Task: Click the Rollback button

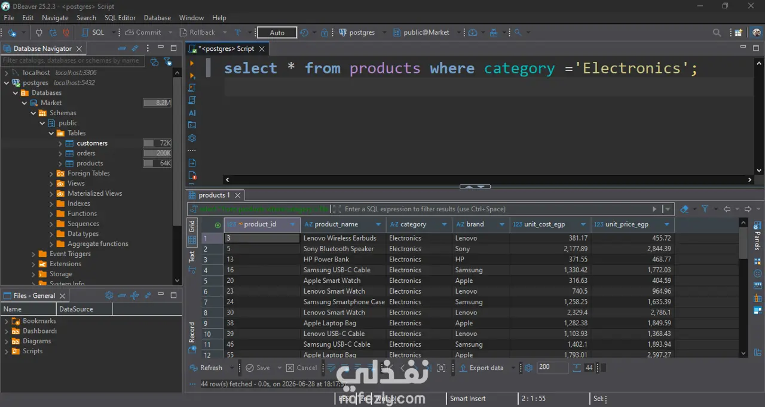Action: click(197, 33)
